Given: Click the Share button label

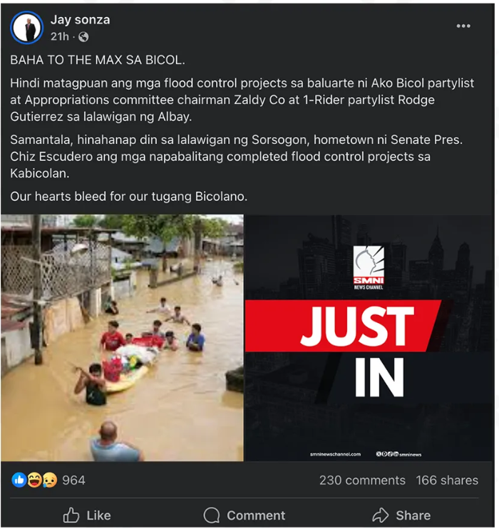Looking at the screenshot, I should 413,515.
